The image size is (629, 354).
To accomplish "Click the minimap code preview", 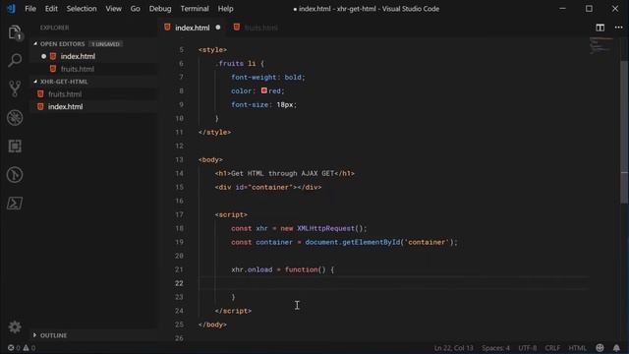I will (x=600, y=45).
